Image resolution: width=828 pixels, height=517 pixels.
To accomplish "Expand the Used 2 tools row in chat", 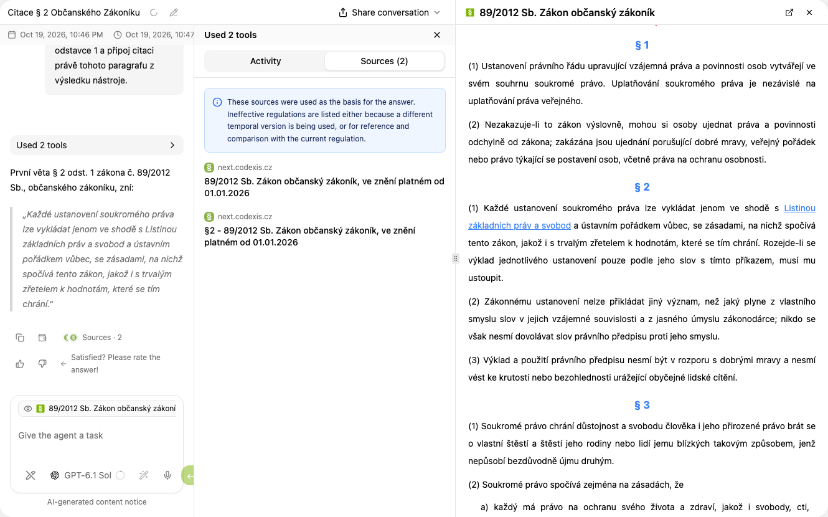I will (97, 145).
